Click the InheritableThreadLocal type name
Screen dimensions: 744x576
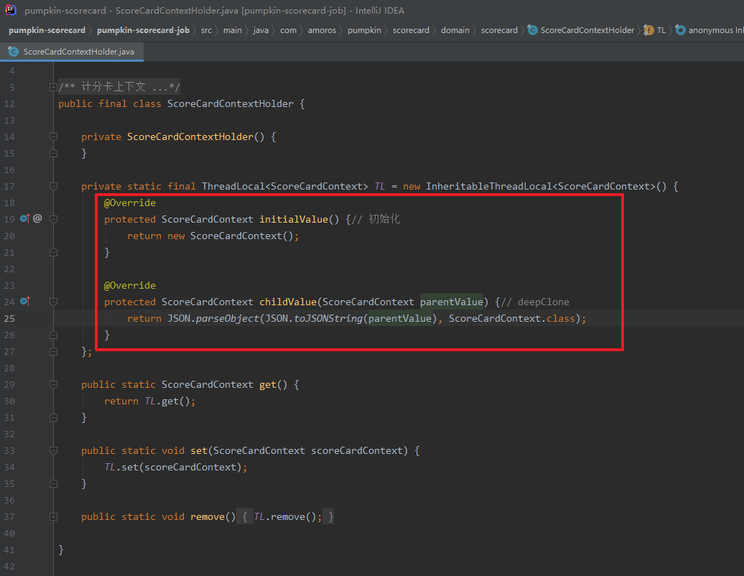tap(489, 186)
